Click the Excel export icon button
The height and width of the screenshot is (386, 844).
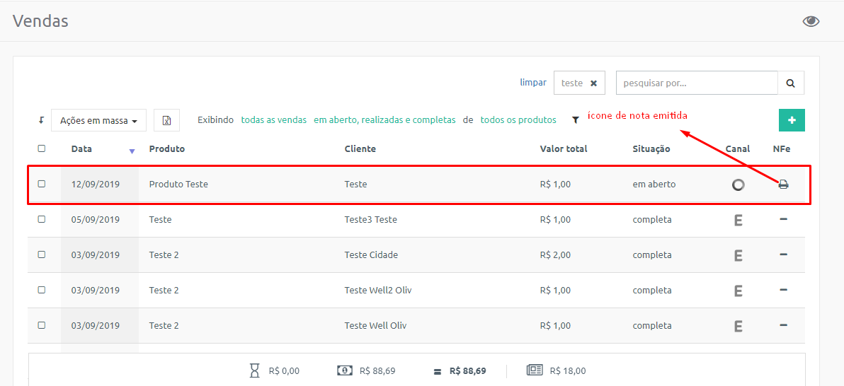(167, 120)
